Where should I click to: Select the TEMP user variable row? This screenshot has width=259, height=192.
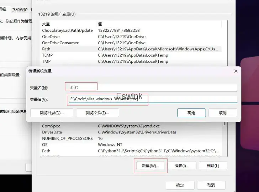click(x=47, y=55)
